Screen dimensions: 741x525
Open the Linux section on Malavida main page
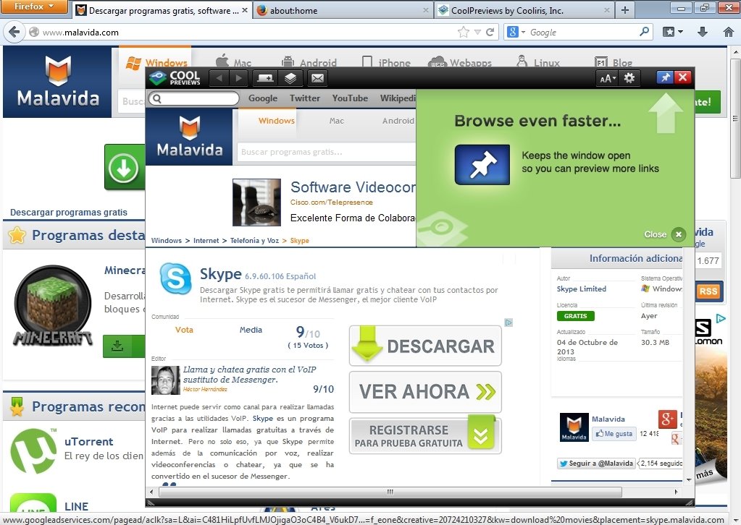537,62
